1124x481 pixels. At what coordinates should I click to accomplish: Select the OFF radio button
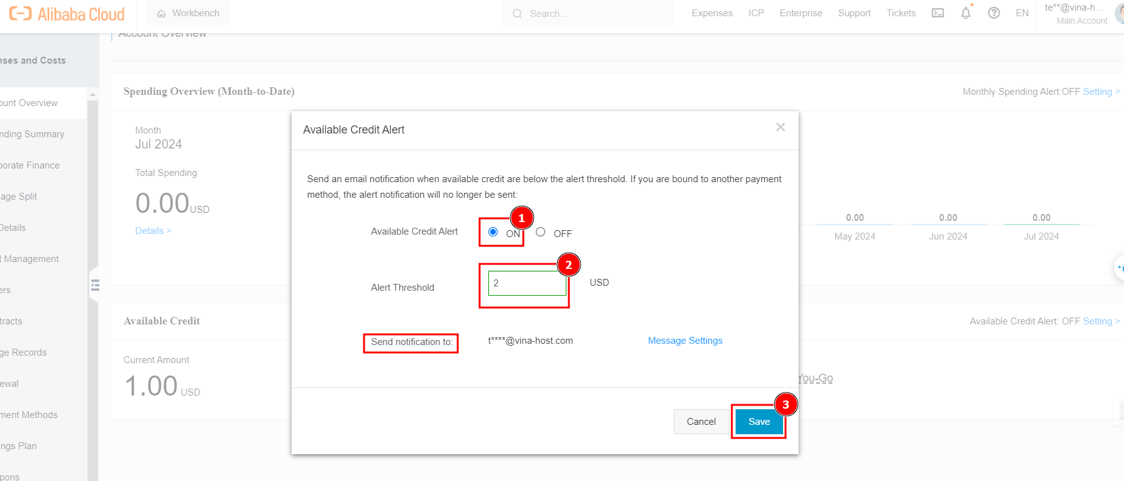pyautogui.click(x=541, y=232)
